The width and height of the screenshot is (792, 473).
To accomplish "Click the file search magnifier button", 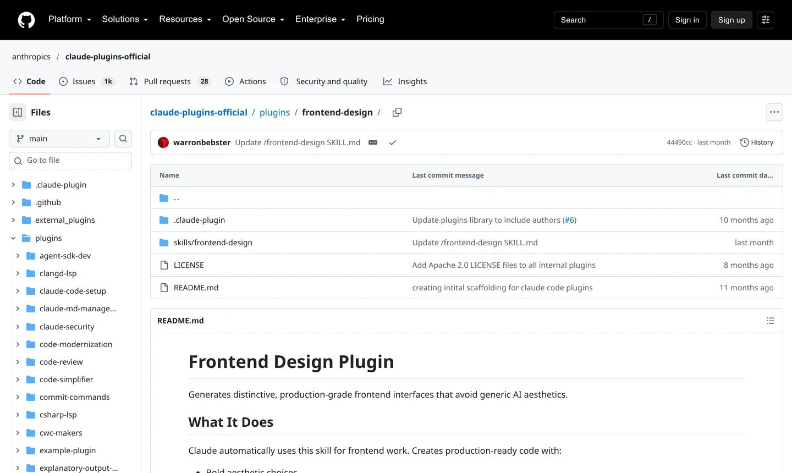I will click(123, 139).
